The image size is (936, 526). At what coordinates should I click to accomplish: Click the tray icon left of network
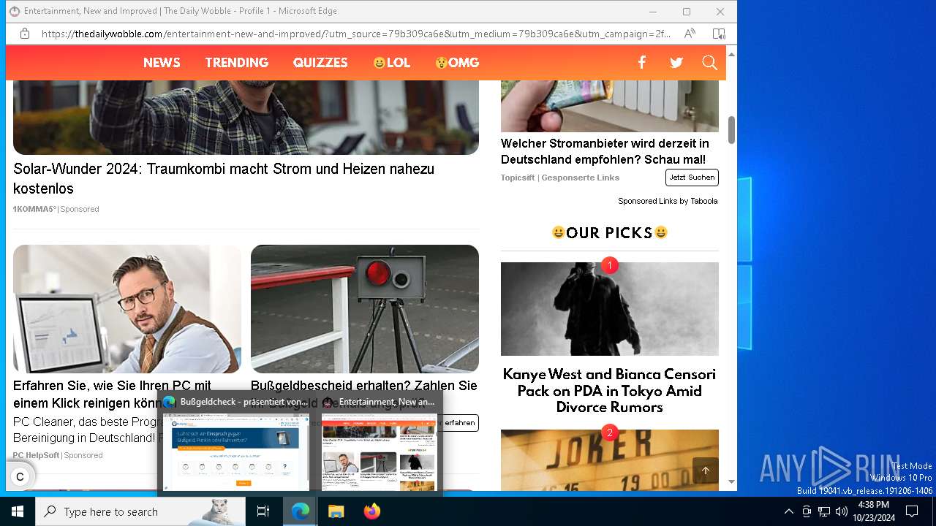tap(807, 511)
